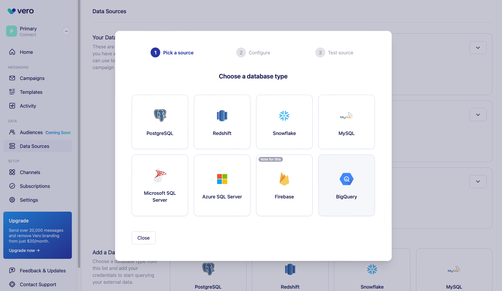Image resolution: width=502 pixels, height=291 pixels.
Task: Pick Snowflake as the data source
Action: [284, 122]
